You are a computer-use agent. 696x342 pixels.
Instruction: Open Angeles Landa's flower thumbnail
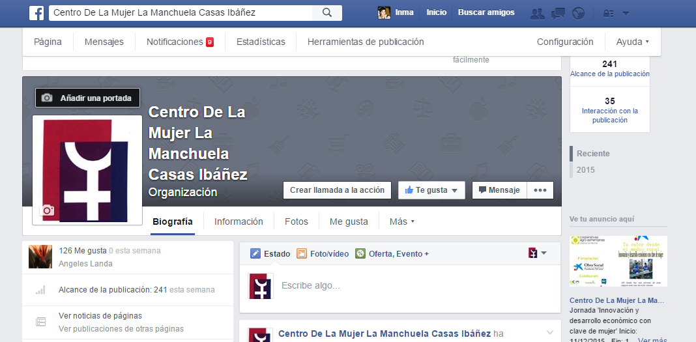(40, 257)
